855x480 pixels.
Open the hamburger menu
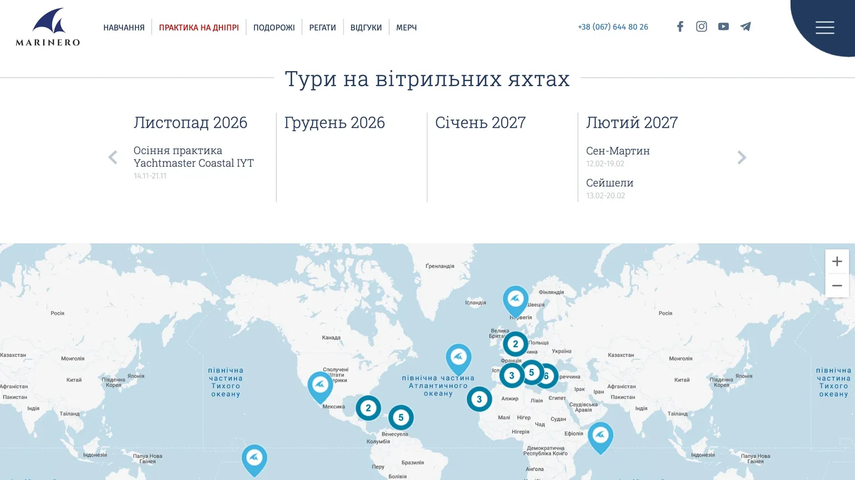click(x=824, y=27)
